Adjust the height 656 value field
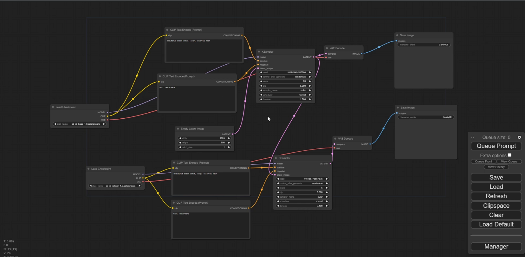Image resolution: width=525 pixels, height=257 pixels. [x=204, y=143]
